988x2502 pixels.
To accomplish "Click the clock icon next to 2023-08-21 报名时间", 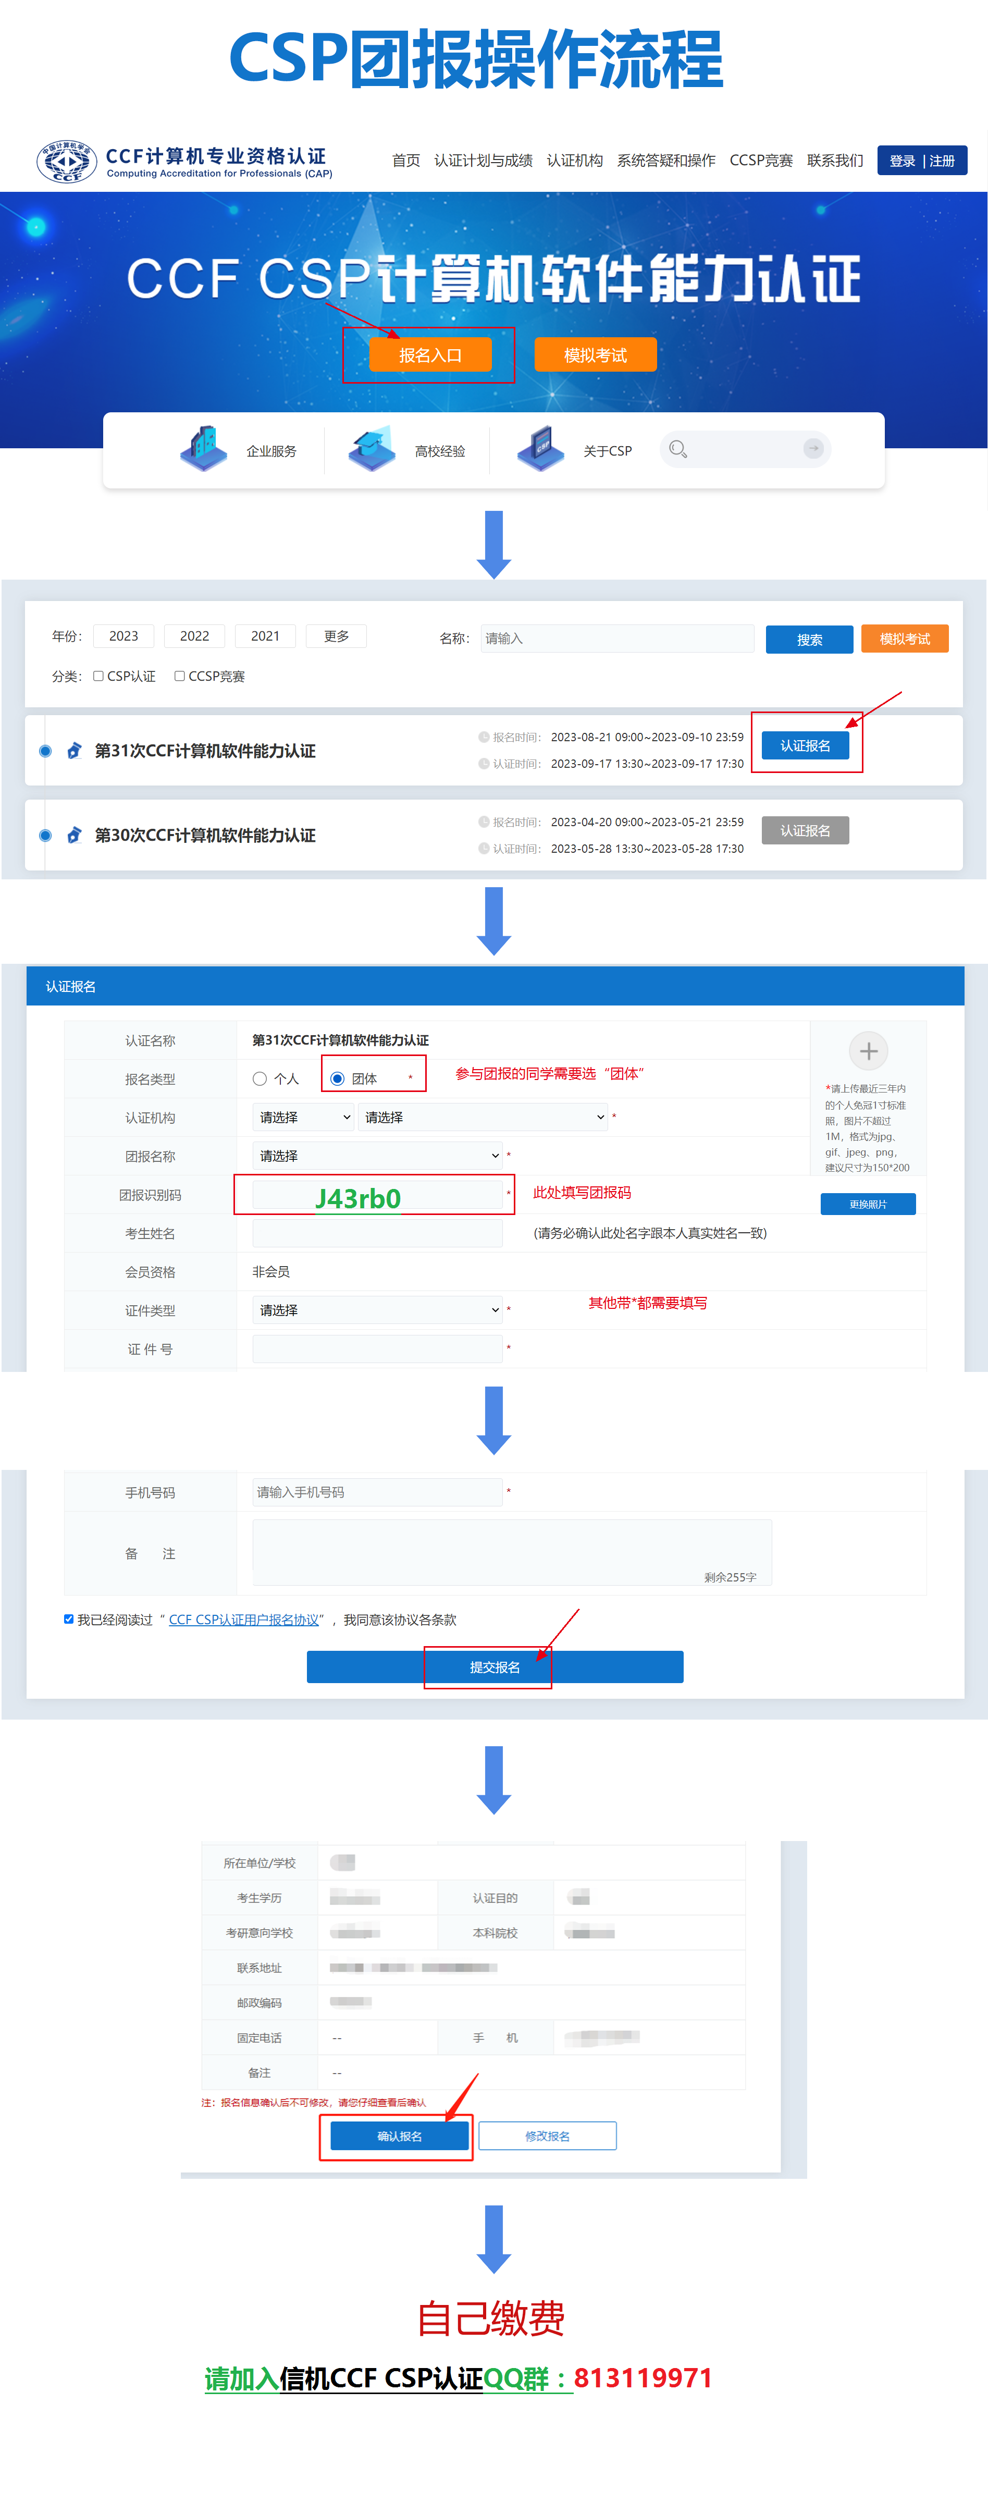I will point(484,737).
